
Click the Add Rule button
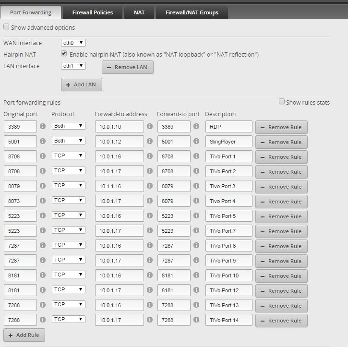[24, 335]
